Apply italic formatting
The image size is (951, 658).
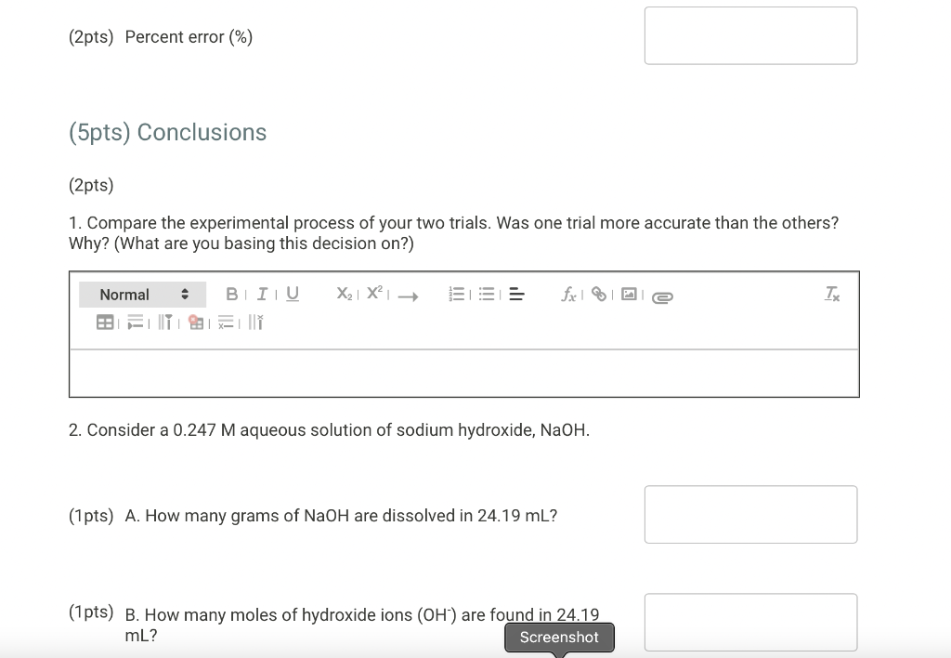[x=262, y=294]
